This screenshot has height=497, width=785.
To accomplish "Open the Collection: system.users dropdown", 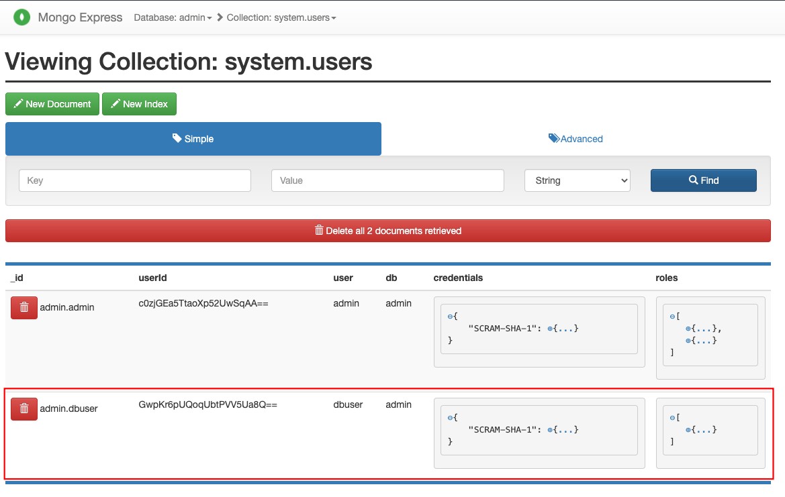I will click(x=281, y=17).
